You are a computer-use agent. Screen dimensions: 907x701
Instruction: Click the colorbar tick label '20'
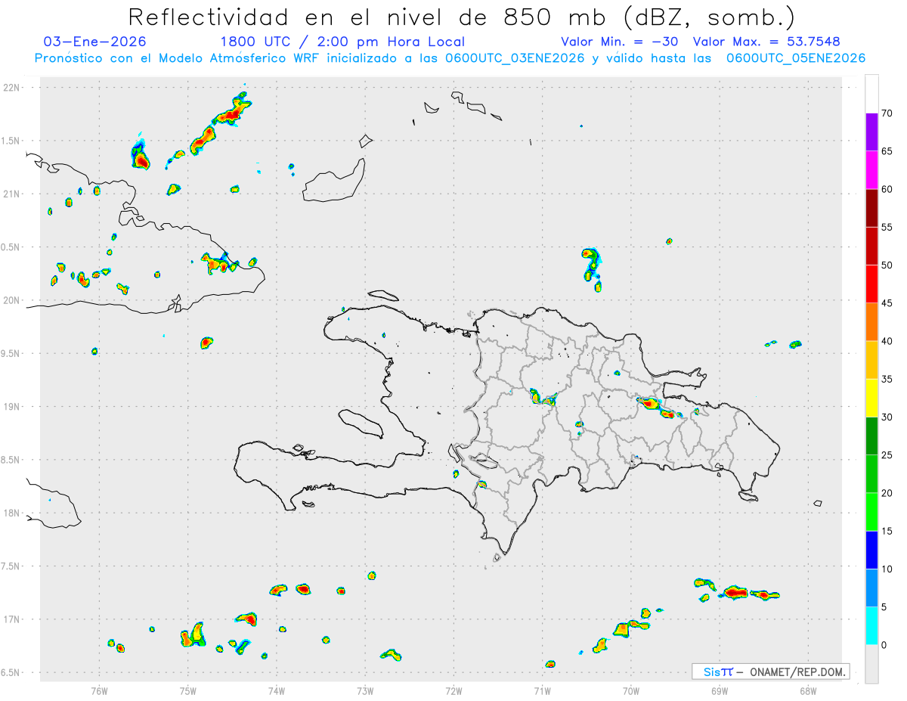pyautogui.click(x=887, y=493)
